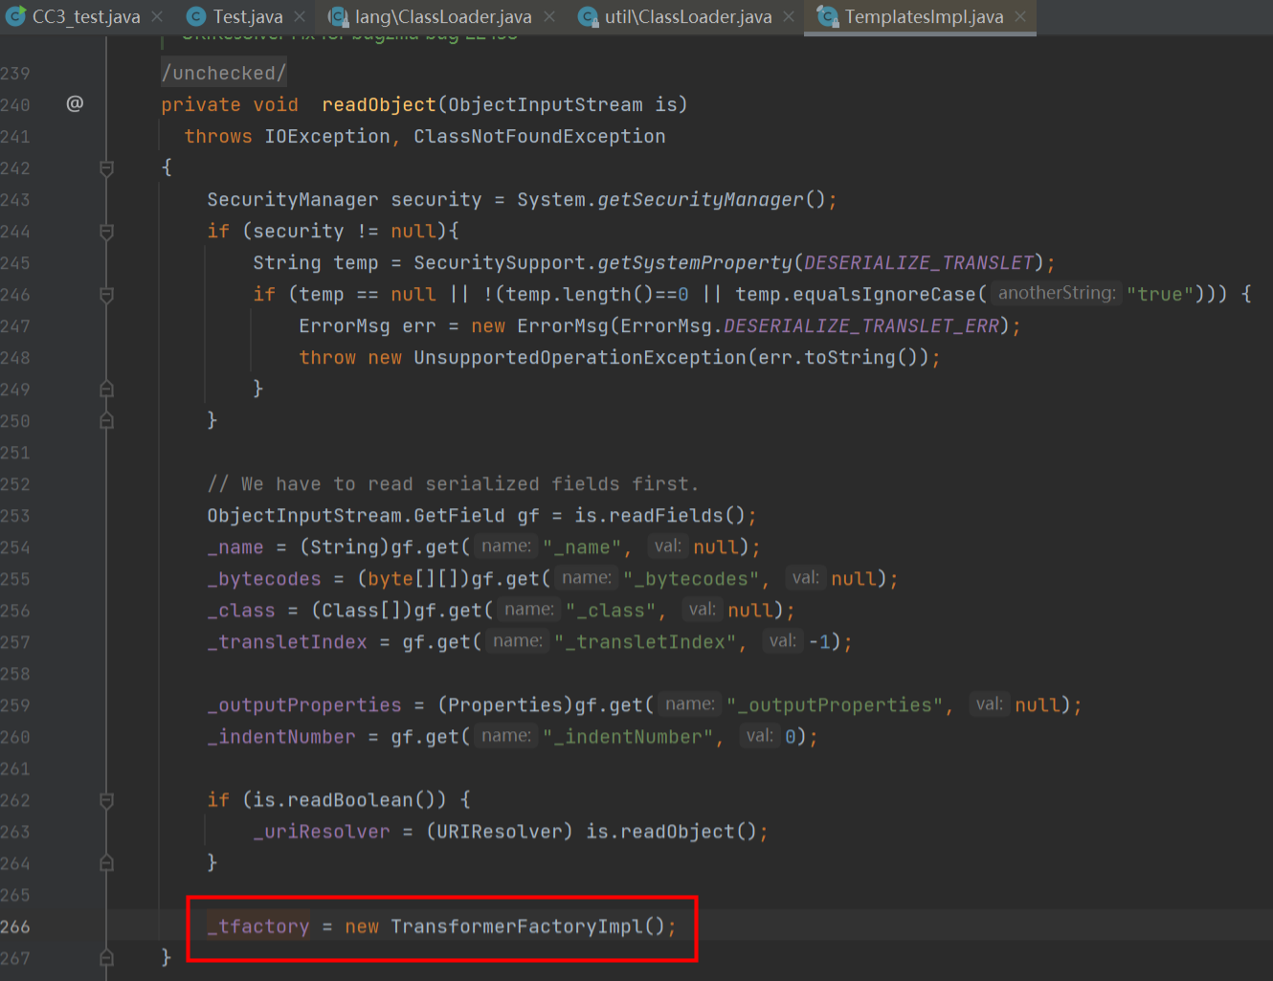Collapse the readBoolean if block at line 262
1273x981 pixels.
(x=106, y=800)
